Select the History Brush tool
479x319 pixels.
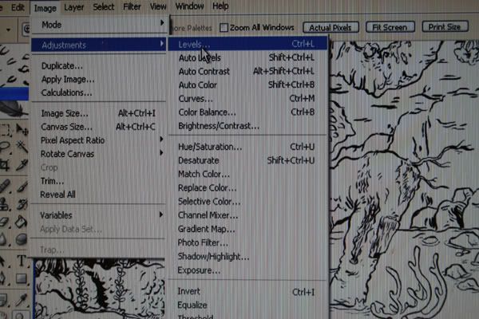click(x=22, y=204)
